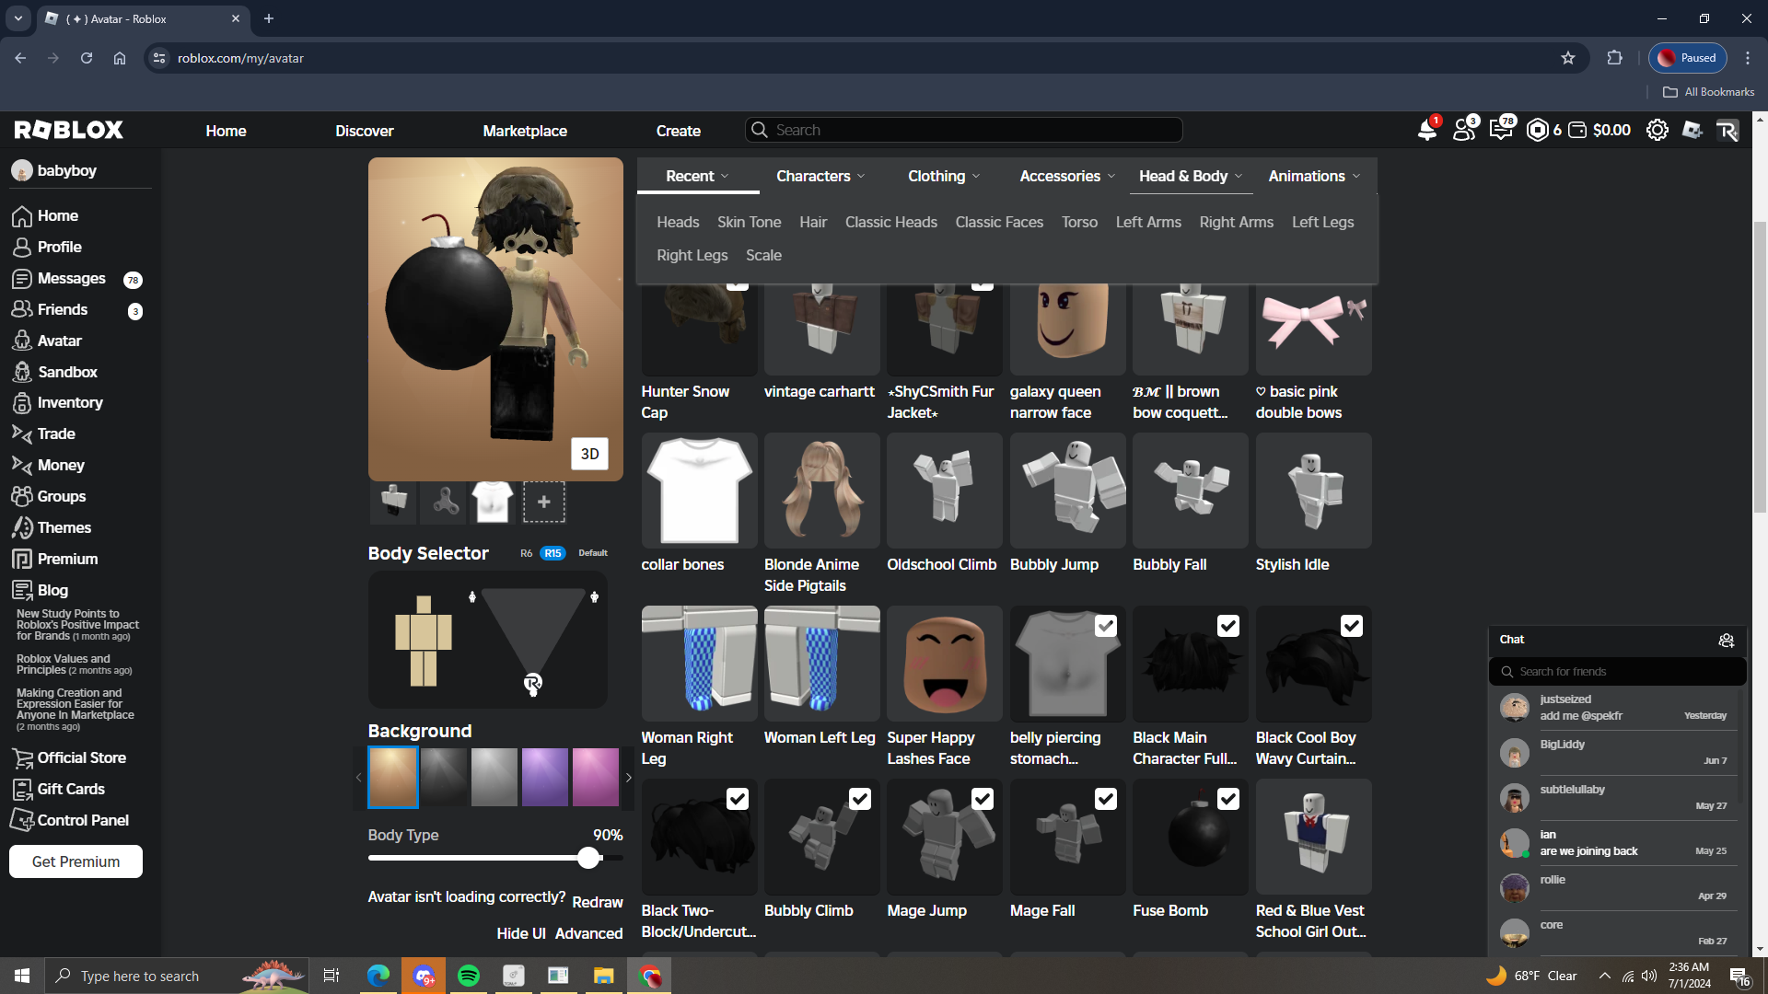Viewport: 1768px width, 994px height.
Task: Switch body selector to R6
Action: click(x=526, y=553)
